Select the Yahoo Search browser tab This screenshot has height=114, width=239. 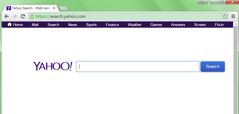coord(30,8)
